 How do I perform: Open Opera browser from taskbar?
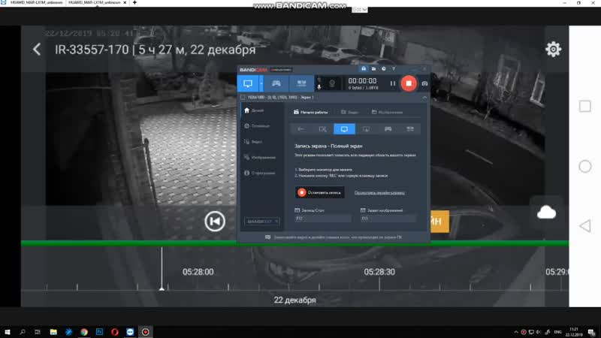click(115, 332)
